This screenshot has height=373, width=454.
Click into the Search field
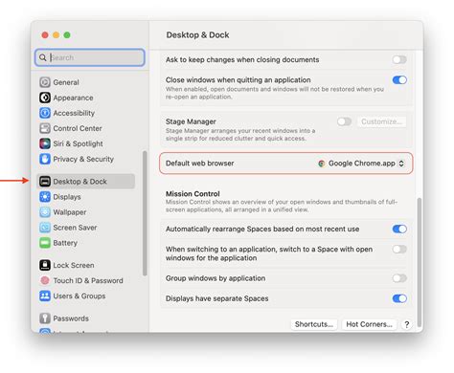pos(90,57)
